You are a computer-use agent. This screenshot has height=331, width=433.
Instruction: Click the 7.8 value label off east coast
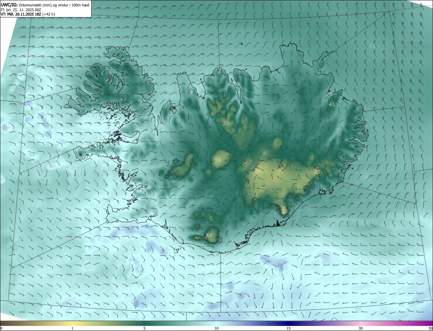(x=365, y=177)
